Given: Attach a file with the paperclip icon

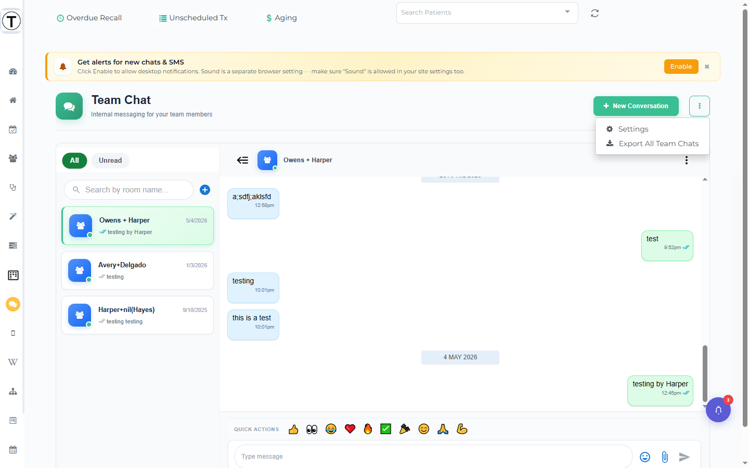Looking at the screenshot, I should pos(665,457).
